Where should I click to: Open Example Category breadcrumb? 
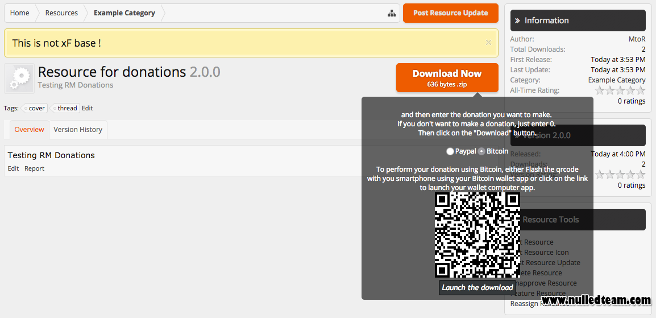(124, 13)
